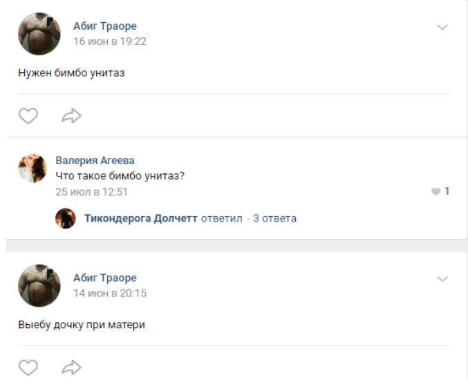The height and width of the screenshot is (385, 468).
Task: Expand the 3 ответа reply thread
Action: (x=274, y=219)
